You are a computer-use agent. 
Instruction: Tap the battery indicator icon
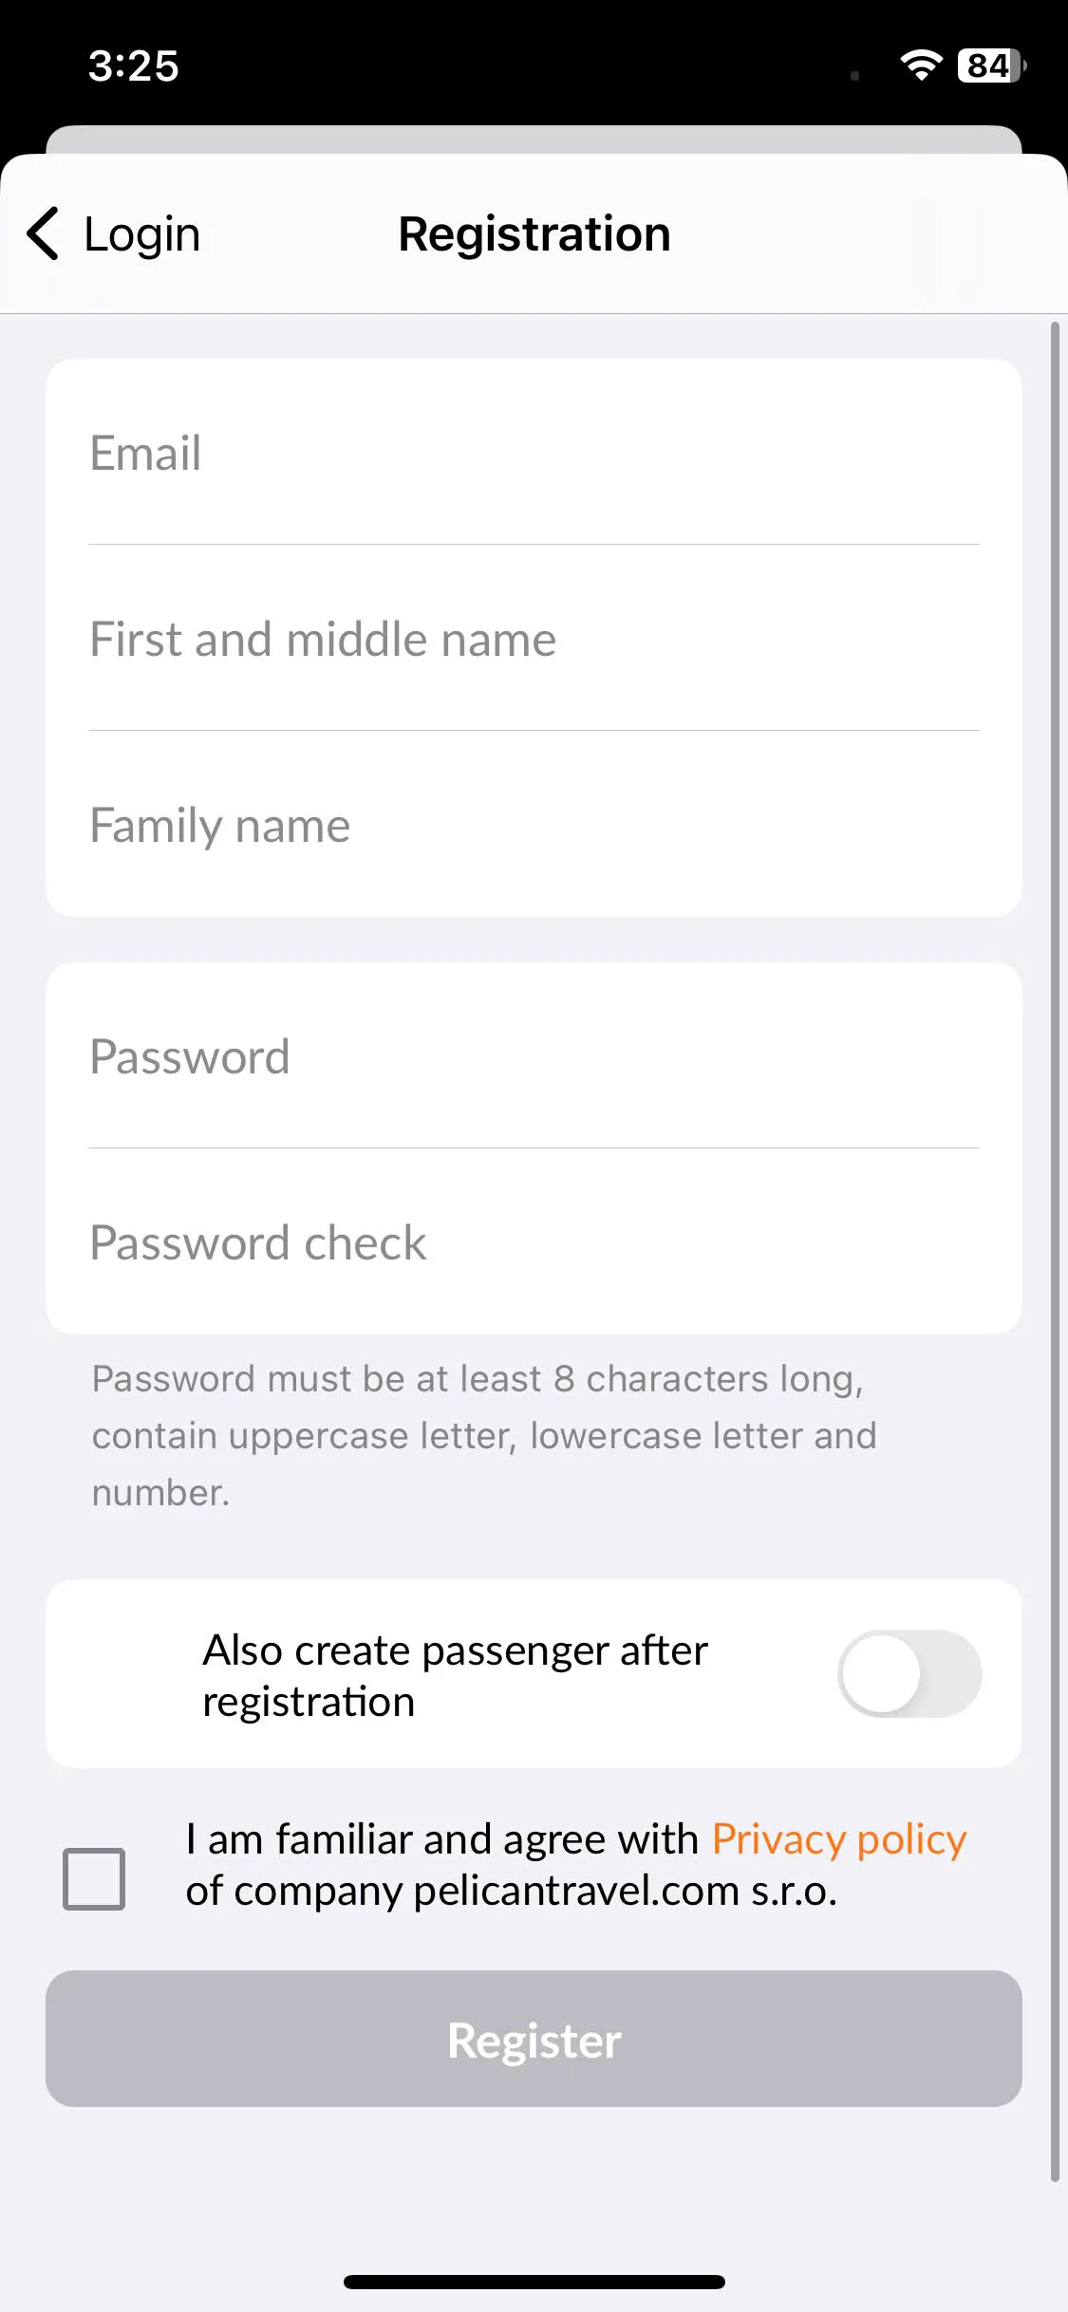click(992, 65)
